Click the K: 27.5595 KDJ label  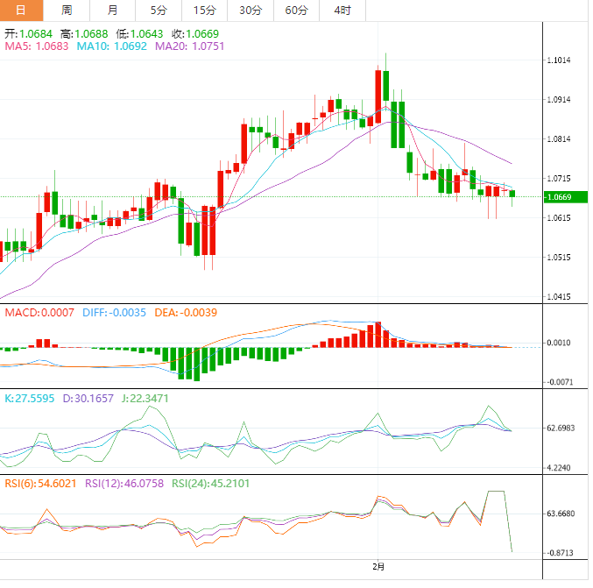[x=30, y=398]
